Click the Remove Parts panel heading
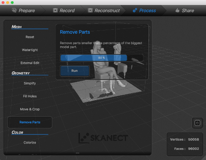The width and height of the screenshot is (206, 160). click(75, 32)
